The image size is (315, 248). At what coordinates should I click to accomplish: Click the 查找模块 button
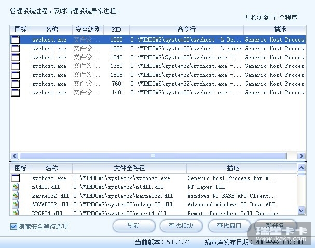tap(181, 226)
